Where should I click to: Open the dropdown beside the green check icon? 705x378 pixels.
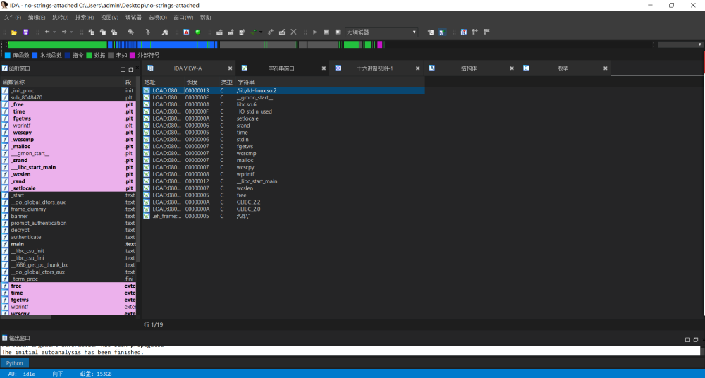tap(261, 32)
